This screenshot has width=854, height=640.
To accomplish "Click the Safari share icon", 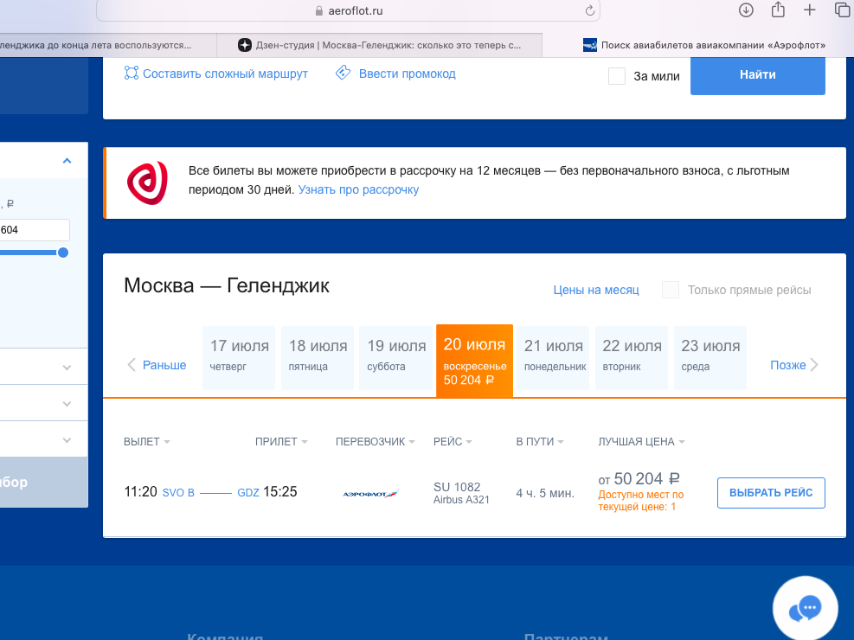I will point(778,10).
